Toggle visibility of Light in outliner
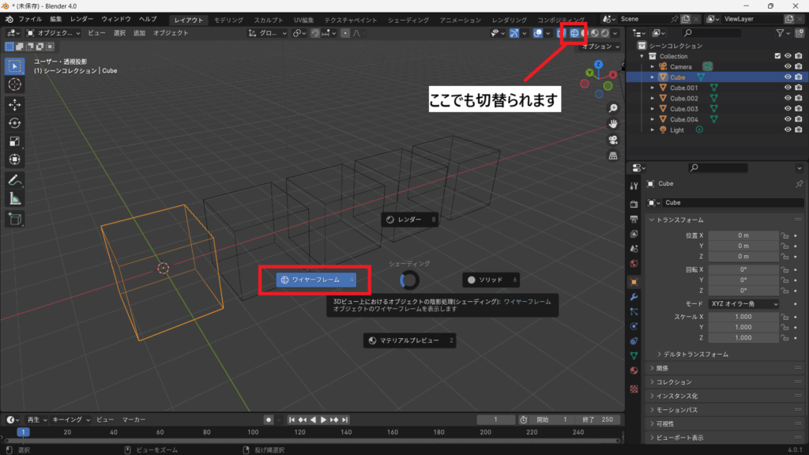The width and height of the screenshot is (809, 455). 787,130
